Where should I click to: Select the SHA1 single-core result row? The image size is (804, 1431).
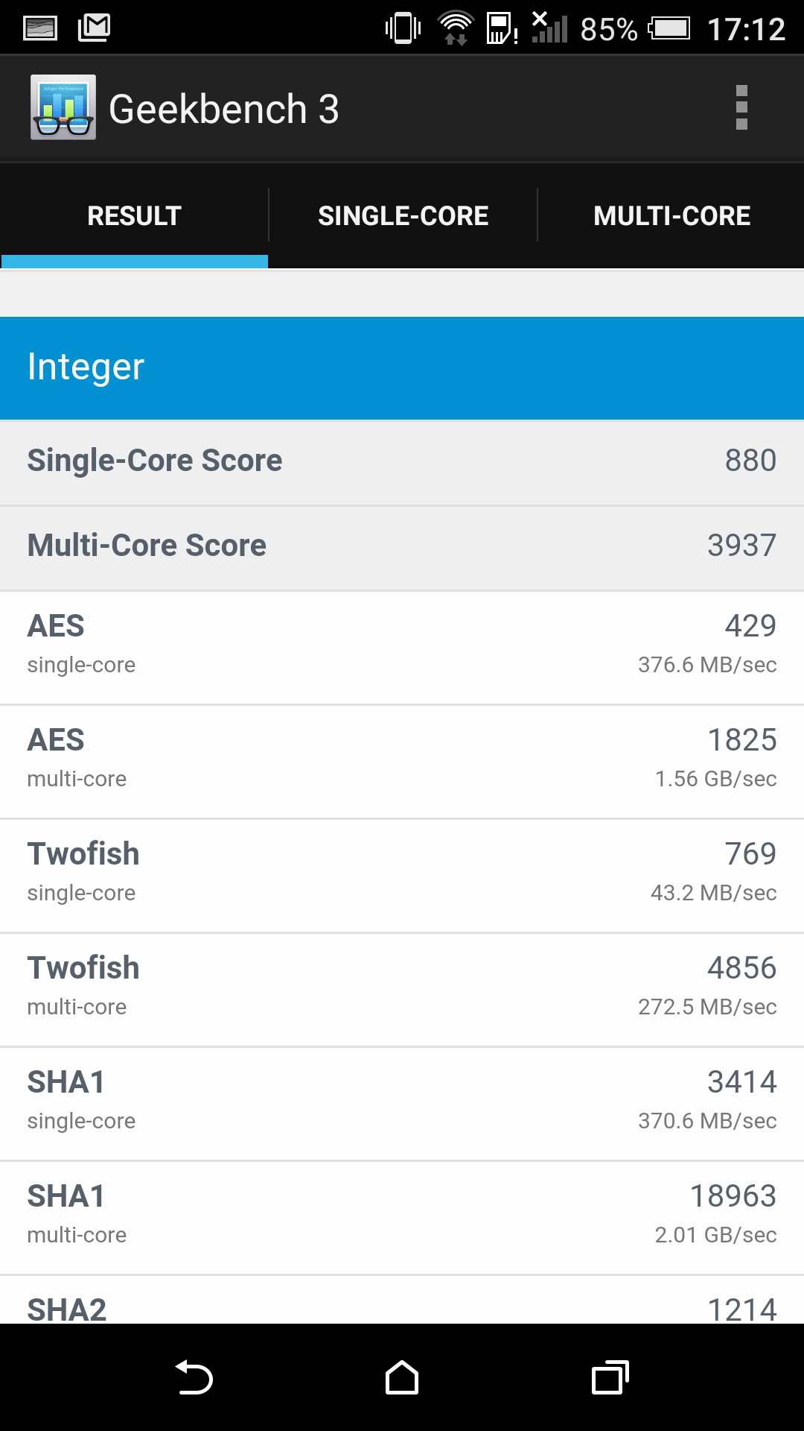pyautogui.click(x=402, y=1101)
